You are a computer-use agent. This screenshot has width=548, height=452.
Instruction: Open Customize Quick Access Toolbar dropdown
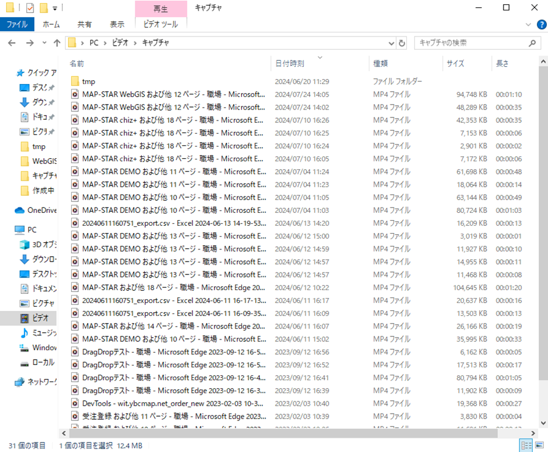click(55, 8)
